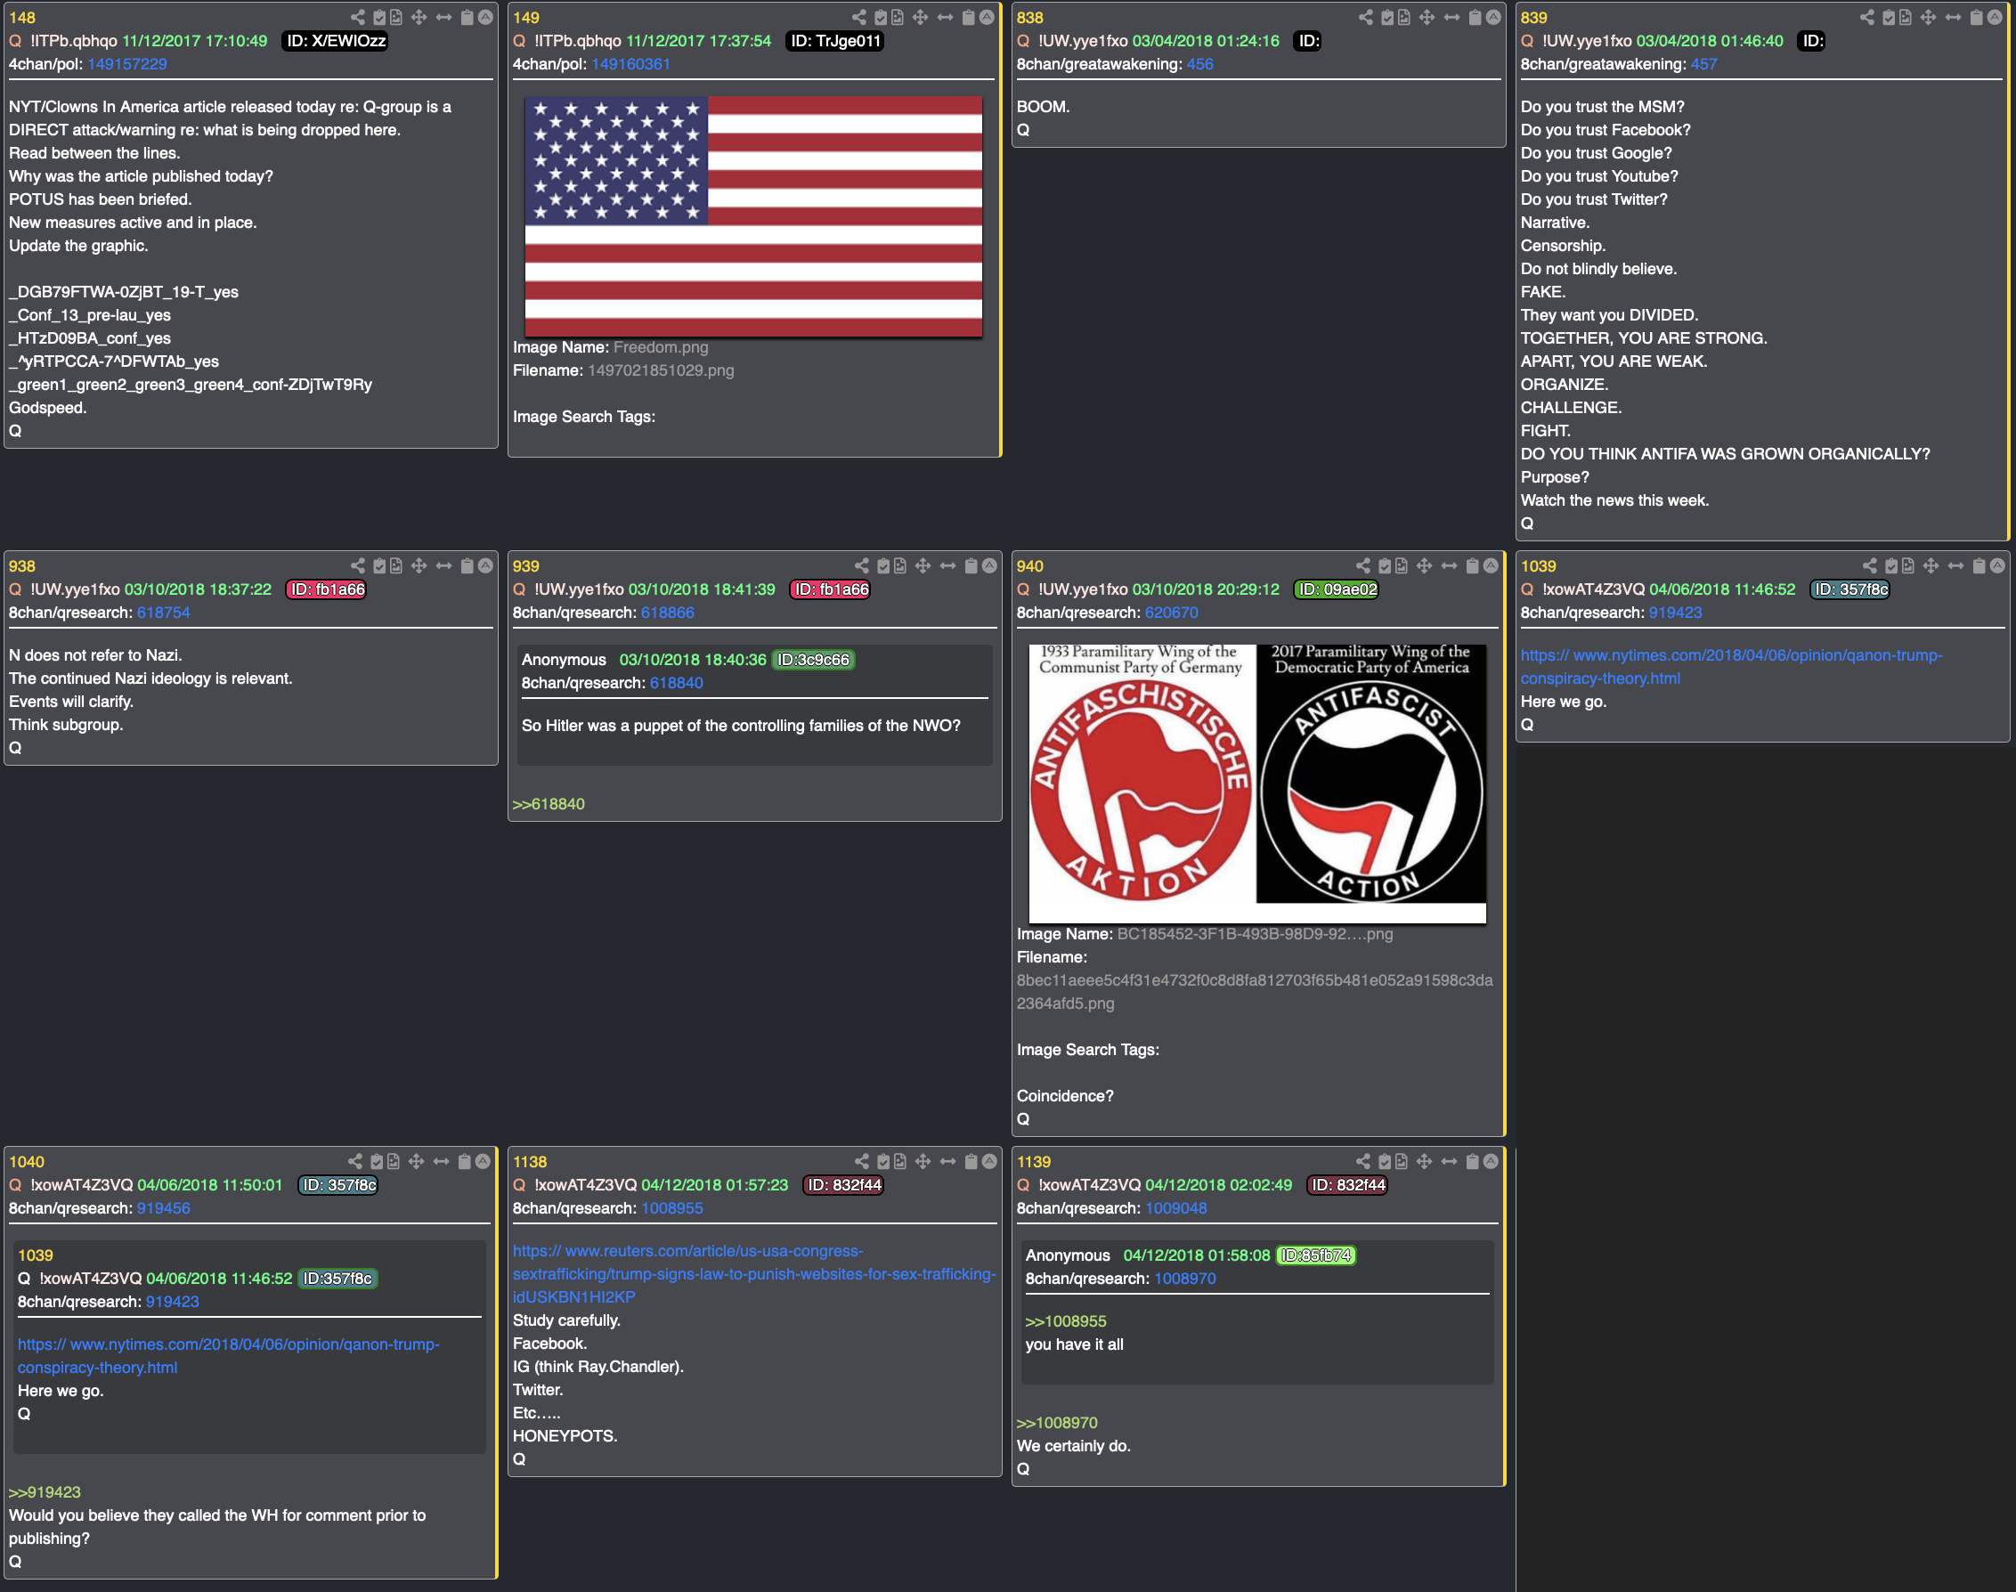Screen dimensions: 2016x1592
Task: Click the move icon on post 1039
Action: point(1931,565)
